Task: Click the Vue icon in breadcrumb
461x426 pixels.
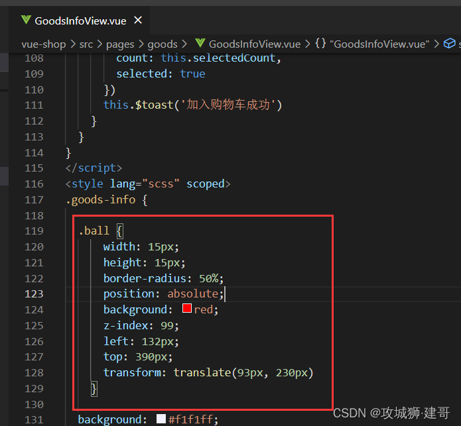Action: tap(200, 43)
